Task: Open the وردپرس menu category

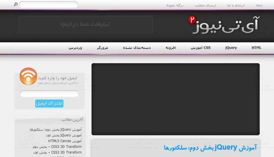Action: point(75,48)
